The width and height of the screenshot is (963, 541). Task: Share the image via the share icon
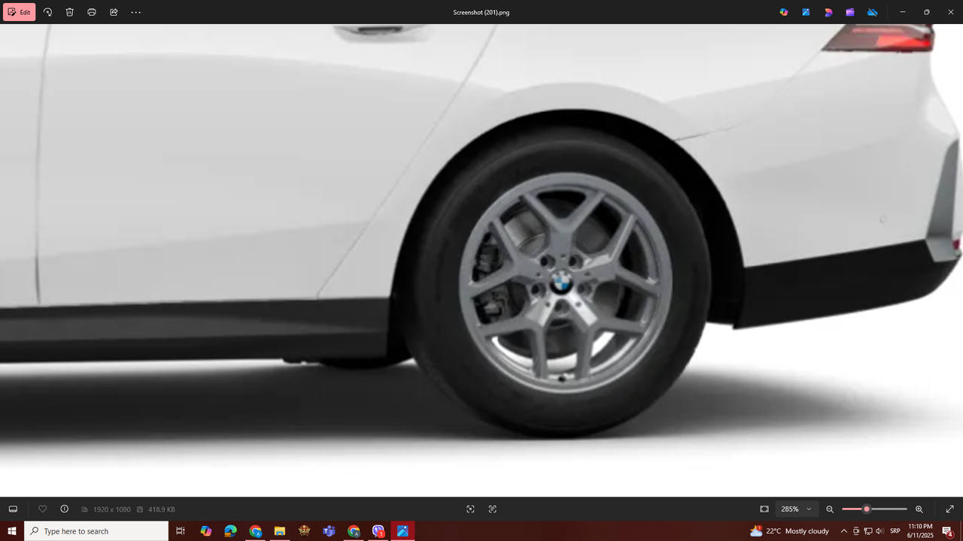click(x=114, y=12)
